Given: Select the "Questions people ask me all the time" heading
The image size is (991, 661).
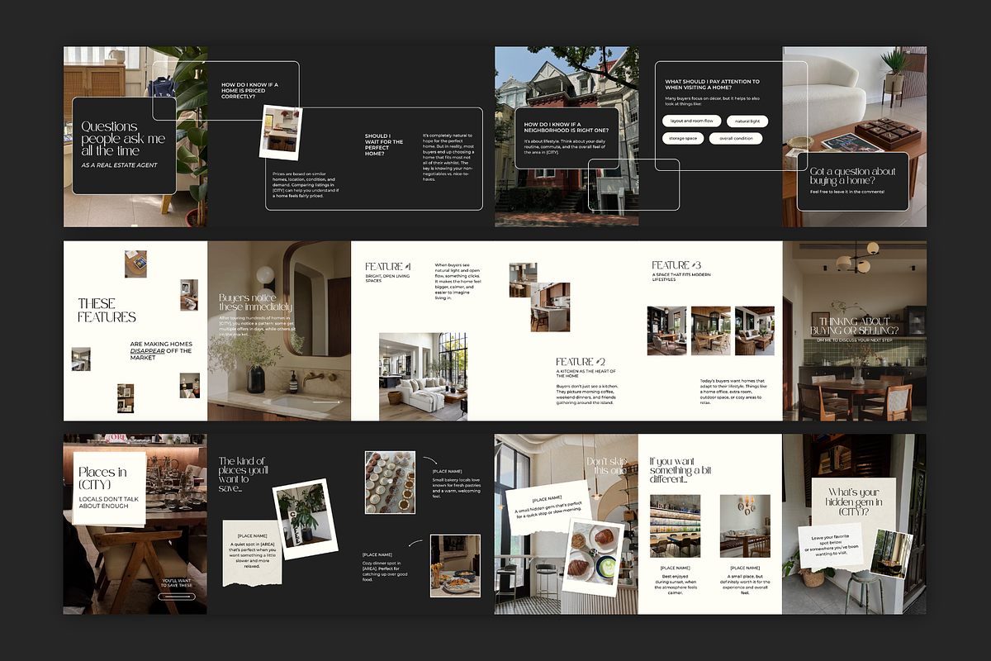Looking at the screenshot, I should [x=123, y=140].
